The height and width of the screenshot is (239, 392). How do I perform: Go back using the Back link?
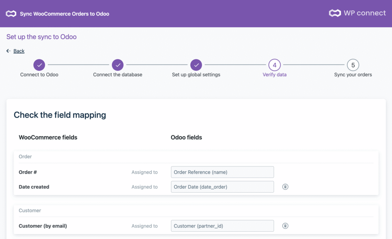pyautogui.click(x=19, y=51)
